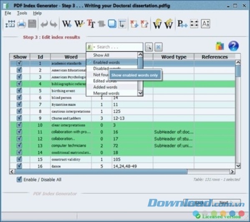Click table horizontal scroll right arrow
250x222 pixels.
tap(232, 172)
